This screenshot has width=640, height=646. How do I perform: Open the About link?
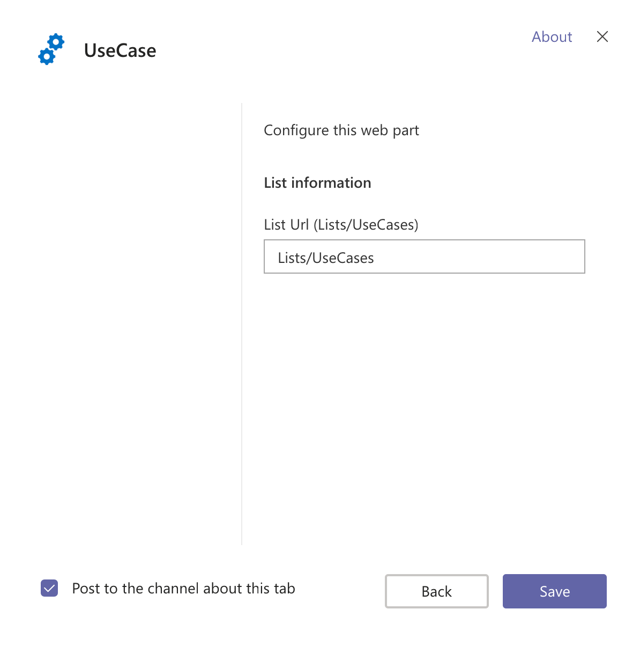tap(552, 36)
